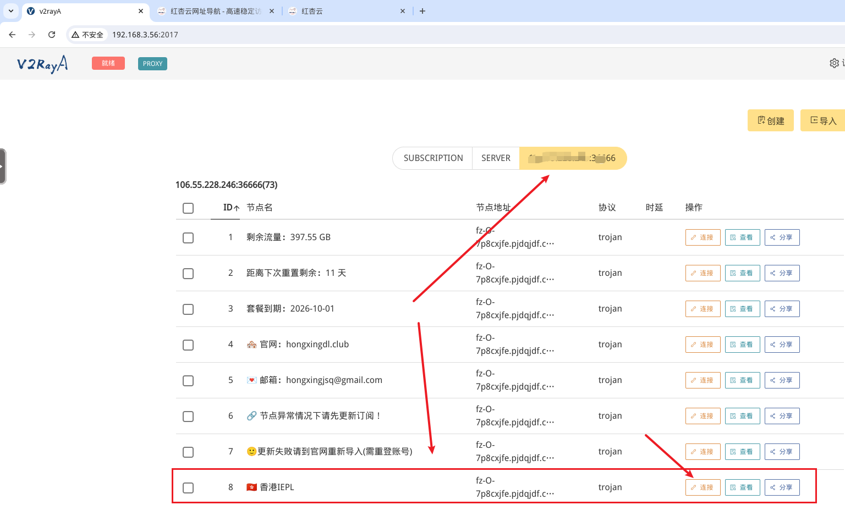Viewport: 845px width, 505px height.
Task: Open a new browser tab with plus icon
Action: point(422,11)
